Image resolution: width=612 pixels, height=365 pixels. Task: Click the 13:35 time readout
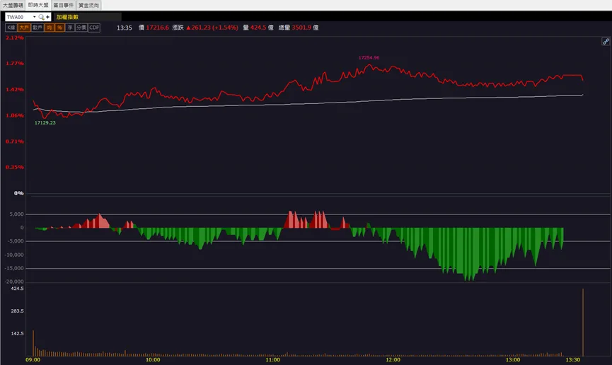coord(124,28)
